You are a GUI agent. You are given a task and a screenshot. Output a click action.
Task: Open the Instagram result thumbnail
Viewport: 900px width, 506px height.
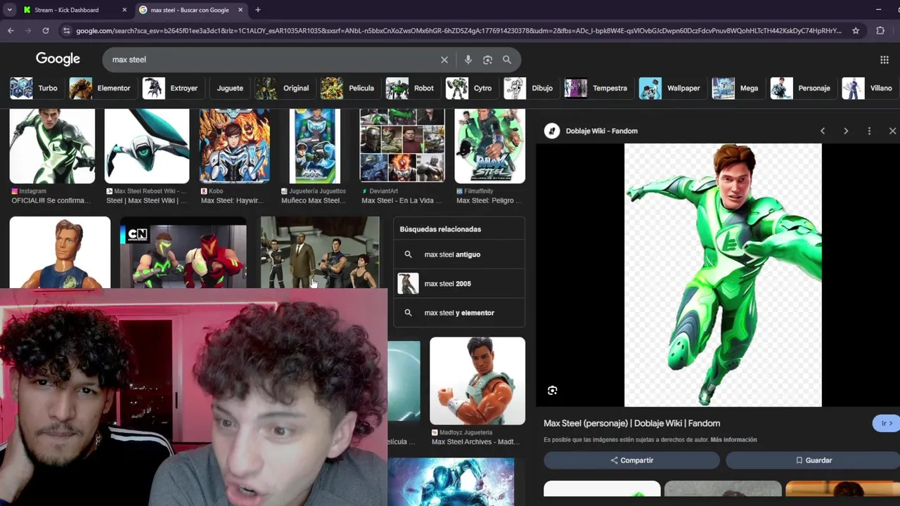52,145
